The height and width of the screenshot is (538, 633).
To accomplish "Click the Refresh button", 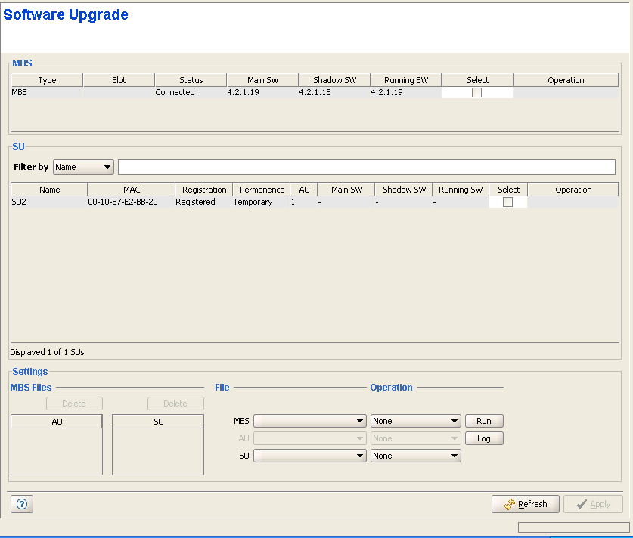I will coord(526,504).
